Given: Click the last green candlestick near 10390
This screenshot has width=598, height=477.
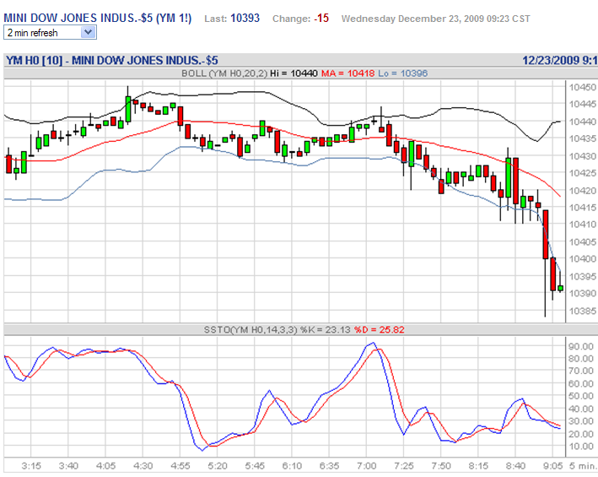Looking at the screenshot, I should [560, 289].
